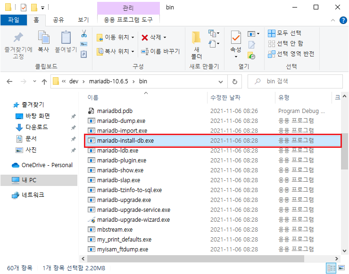This screenshot has width=349, height=274.
Task: Switch to the Share (공유) tab
Action: tap(58, 20)
